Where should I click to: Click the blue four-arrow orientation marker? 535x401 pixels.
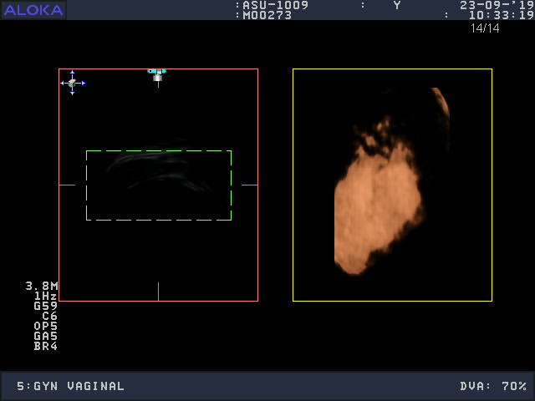(x=73, y=83)
